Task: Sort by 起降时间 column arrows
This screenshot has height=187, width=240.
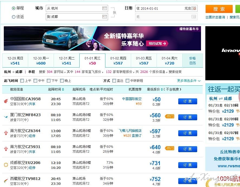Action: pos(63,89)
